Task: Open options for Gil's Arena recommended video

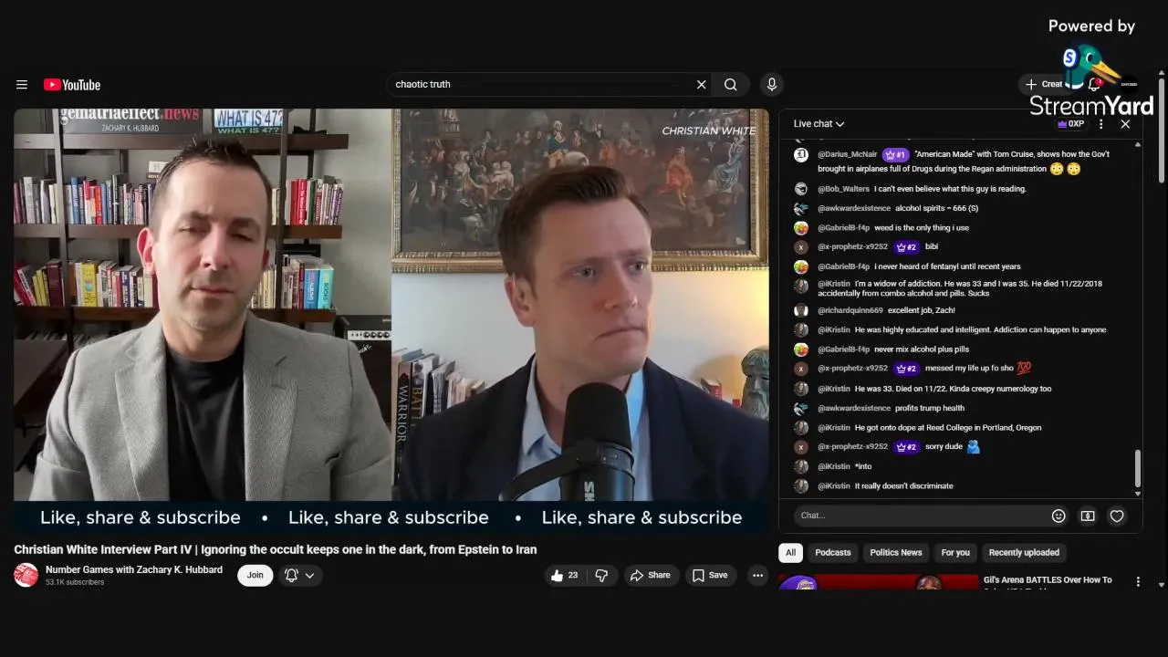Action: coord(1137,581)
